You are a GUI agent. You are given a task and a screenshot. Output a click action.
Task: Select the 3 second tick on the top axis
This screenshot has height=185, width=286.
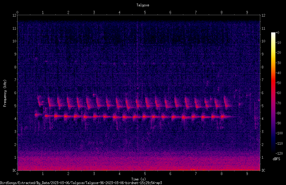[x=94, y=12]
